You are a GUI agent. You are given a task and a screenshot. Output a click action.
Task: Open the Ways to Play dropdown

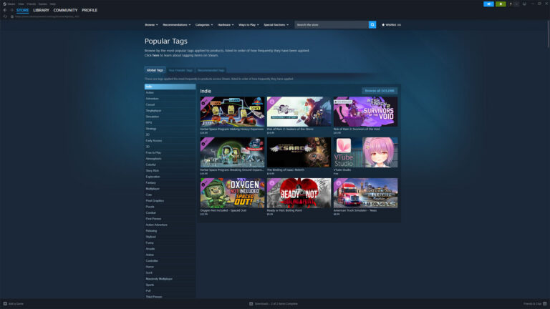tap(249, 25)
